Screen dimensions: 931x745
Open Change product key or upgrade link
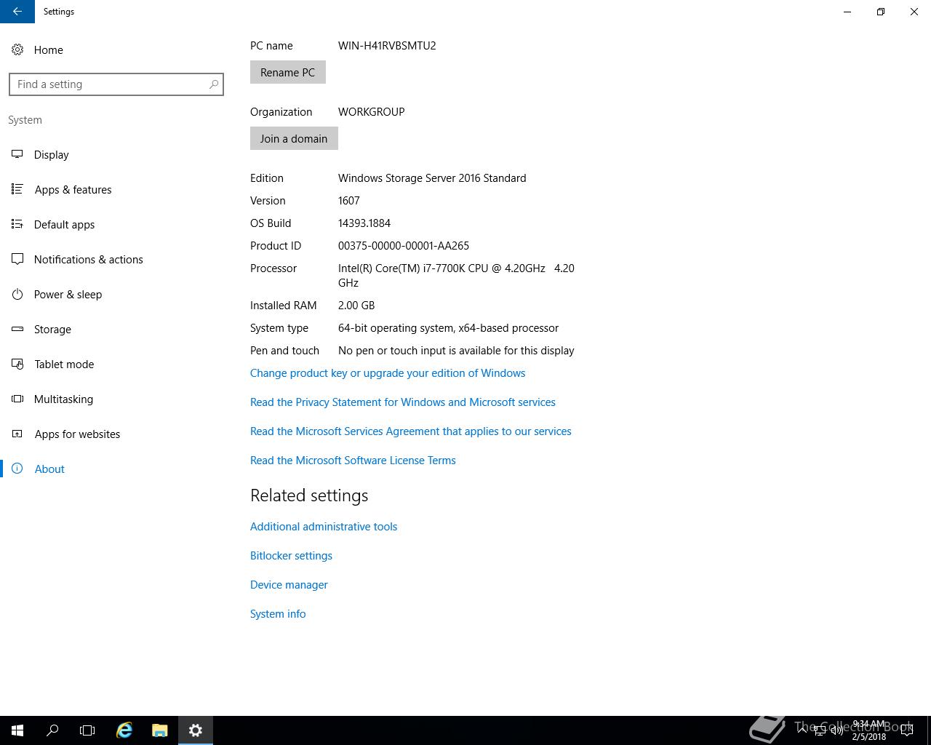tap(388, 373)
